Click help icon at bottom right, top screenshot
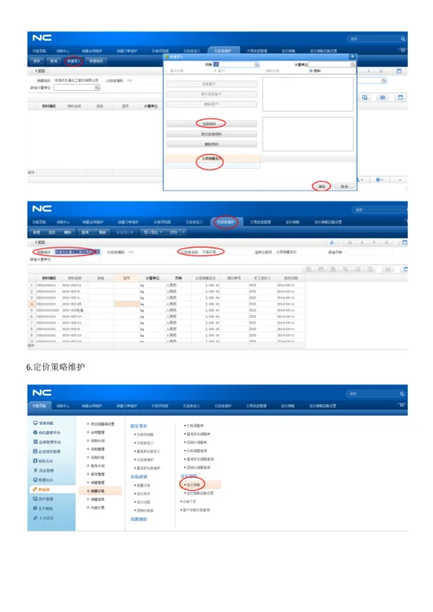Image resolution: width=433 pixels, height=612 pixels. click(x=378, y=180)
